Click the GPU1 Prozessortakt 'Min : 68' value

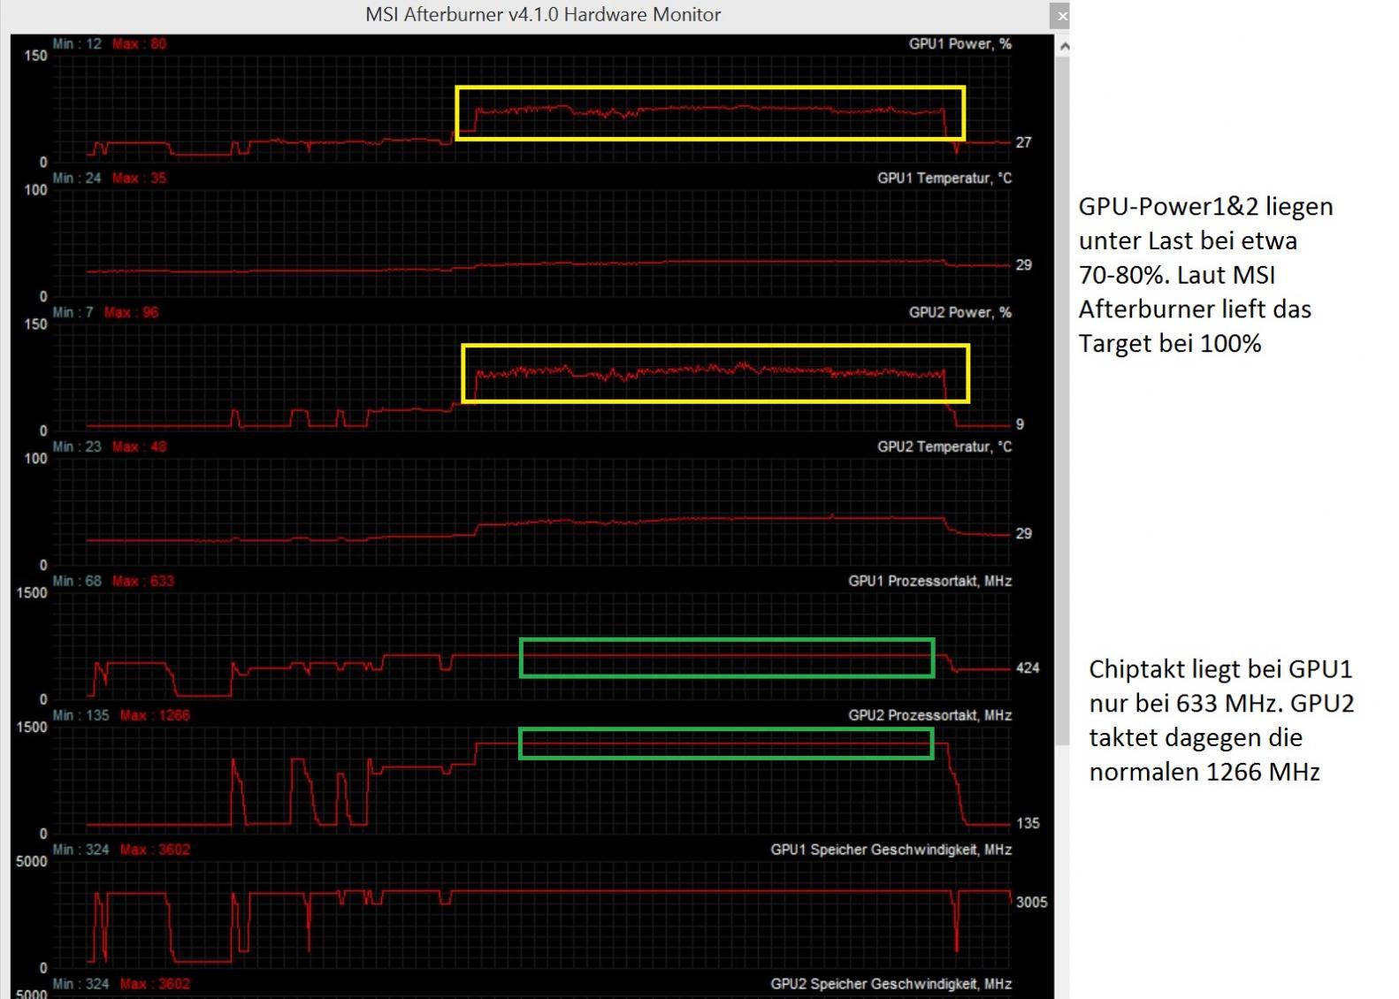tap(77, 581)
